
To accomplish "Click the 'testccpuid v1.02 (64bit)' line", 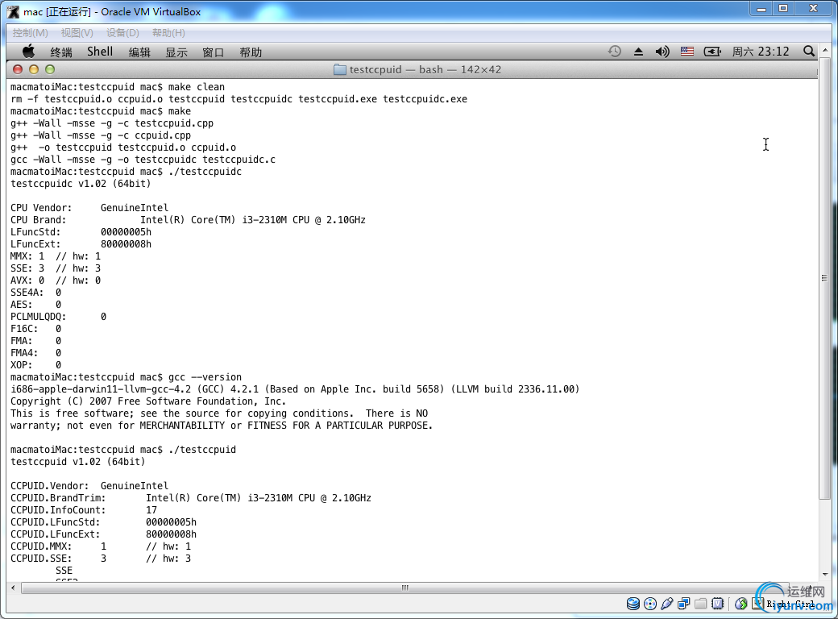I will click(77, 461).
